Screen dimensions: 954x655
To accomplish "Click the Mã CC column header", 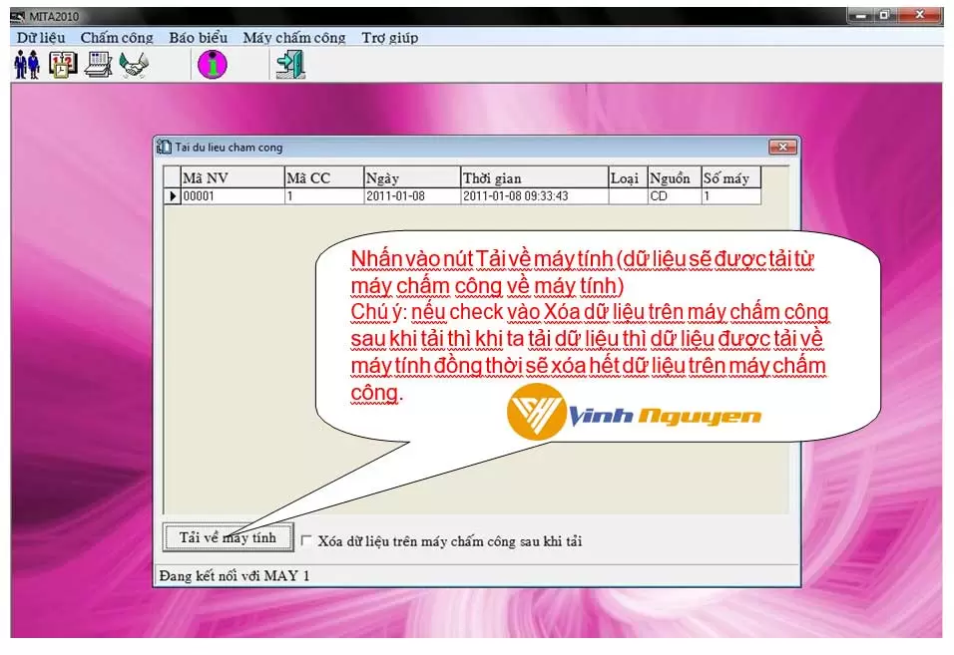I will tap(324, 177).
